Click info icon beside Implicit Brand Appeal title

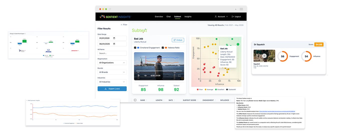(x=25, y=33)
